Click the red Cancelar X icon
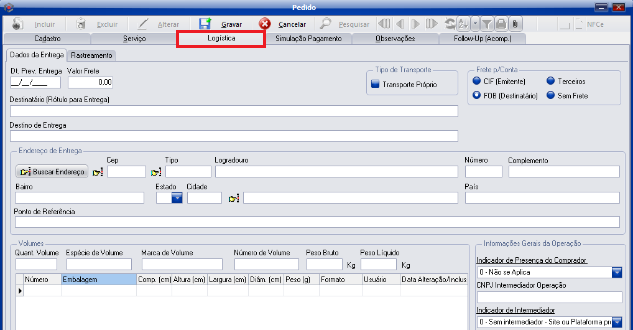The height and width of the screenshot is (330, 633). point(265,24)
